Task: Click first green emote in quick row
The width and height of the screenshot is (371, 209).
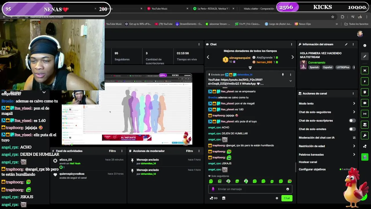Action: pyautogui.click(x=211, y=181)
